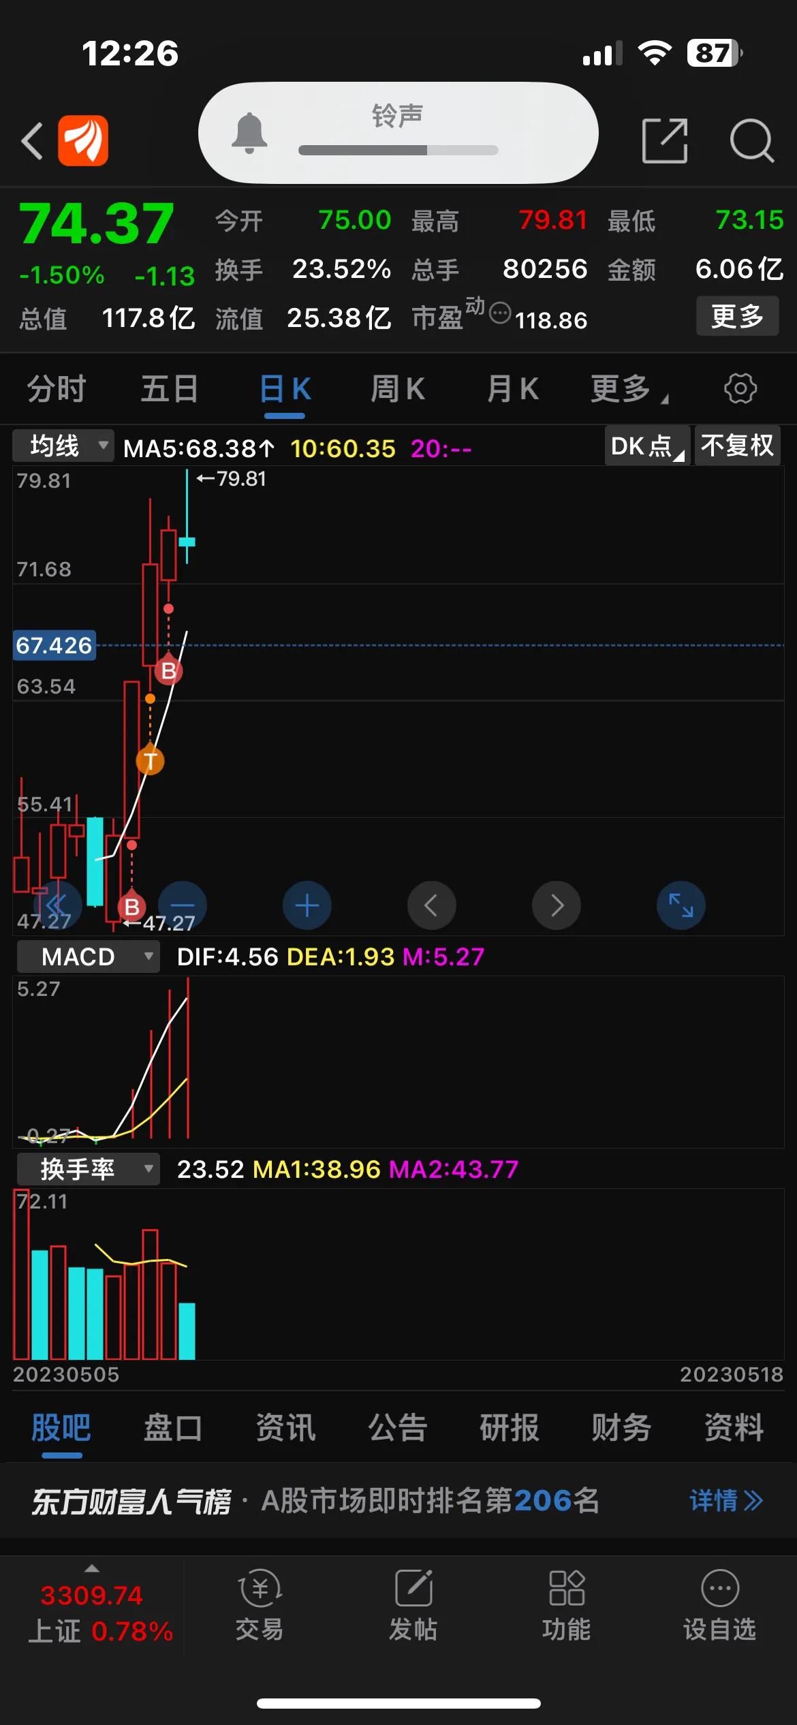The image size is (797, 1725).
Task: Open the Eastmoney app logo
Action: tap(83, 141)
